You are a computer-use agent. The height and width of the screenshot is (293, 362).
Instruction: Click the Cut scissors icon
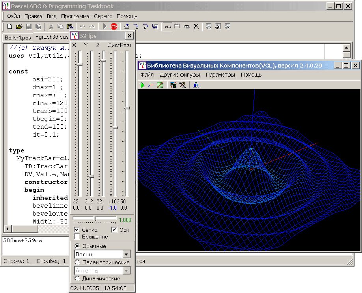[51, 26]
